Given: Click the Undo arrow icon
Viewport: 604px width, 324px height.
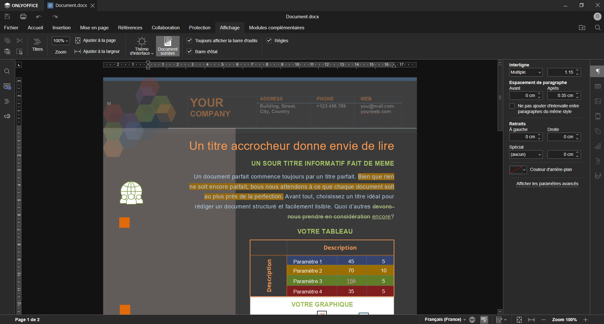Looking at the screenshot, I should pos(39,16).
